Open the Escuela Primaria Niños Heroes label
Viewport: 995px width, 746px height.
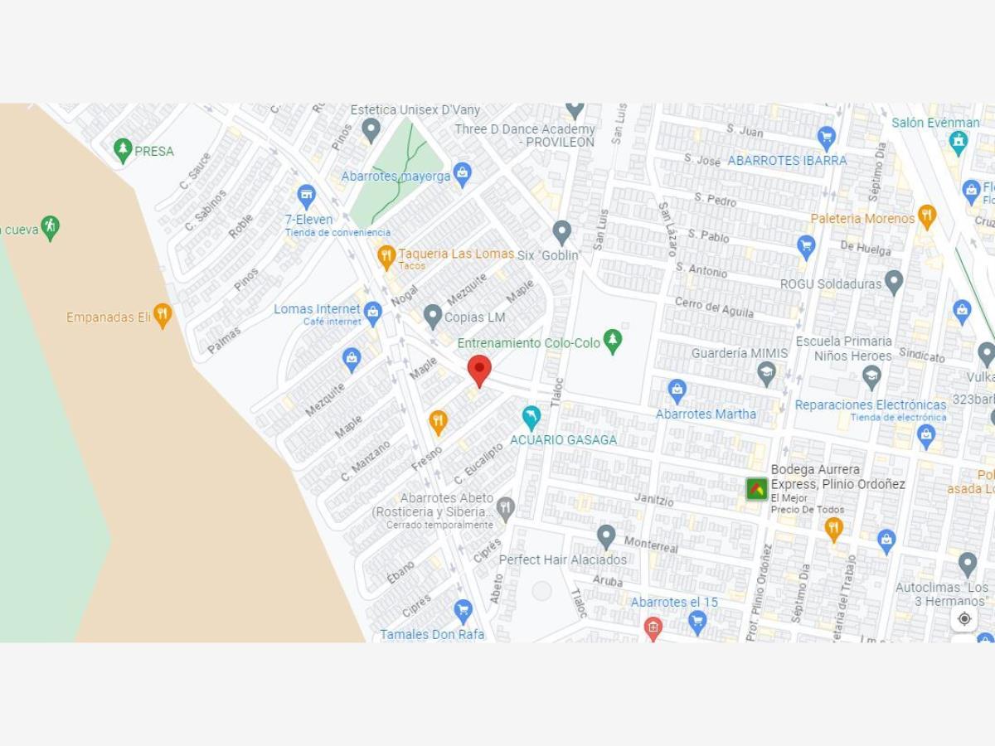click(843, 348)
